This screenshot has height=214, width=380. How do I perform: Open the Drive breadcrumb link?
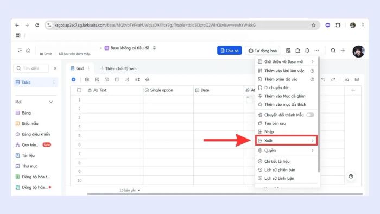pyautogui.click(x=46, y=54)
